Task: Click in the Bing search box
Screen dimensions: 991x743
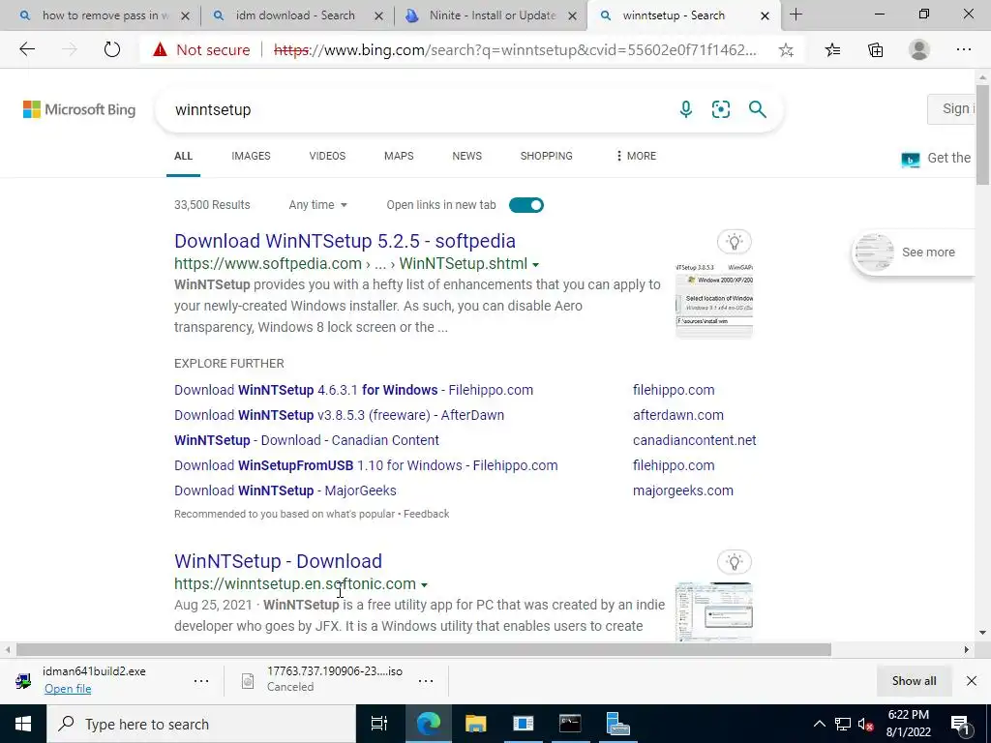Action: click(x=417, y=109)
